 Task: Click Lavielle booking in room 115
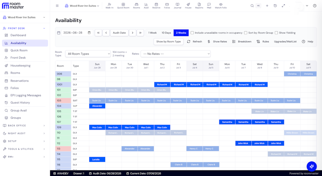(97, 159)
